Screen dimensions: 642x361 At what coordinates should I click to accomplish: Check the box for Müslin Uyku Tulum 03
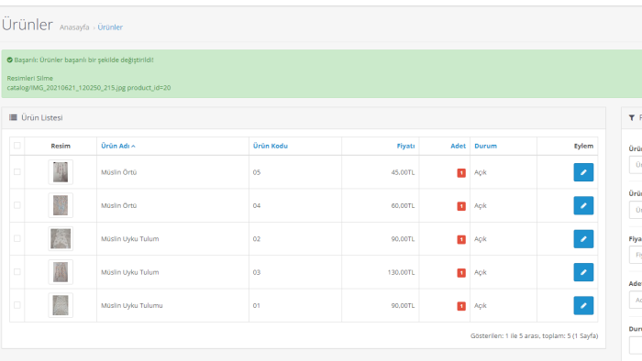pyautogui.click(x=17, y=272)
